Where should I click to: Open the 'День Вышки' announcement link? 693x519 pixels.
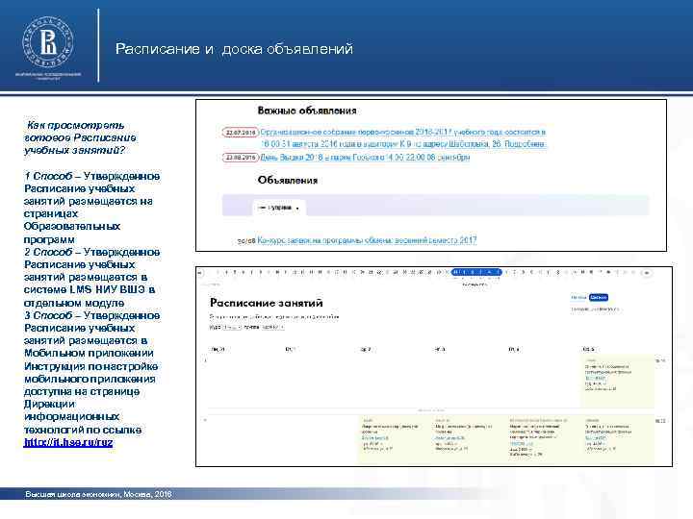pos(365,158)
